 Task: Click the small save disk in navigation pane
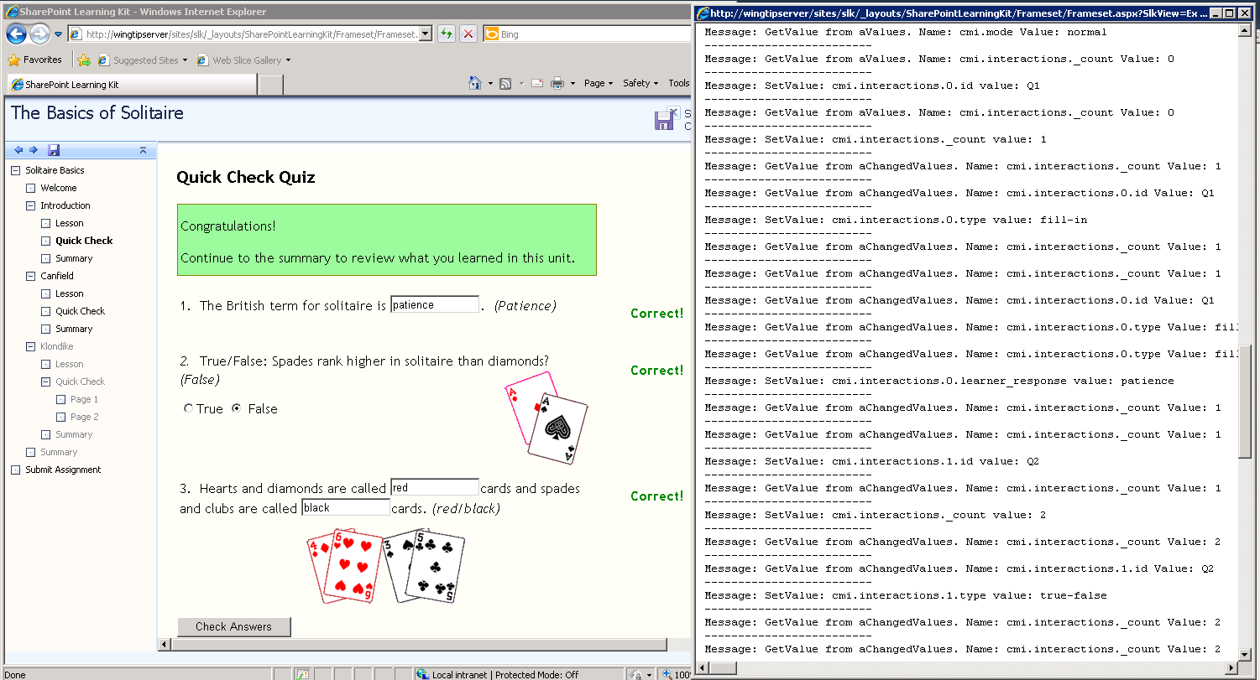click(x=54, y=150)
